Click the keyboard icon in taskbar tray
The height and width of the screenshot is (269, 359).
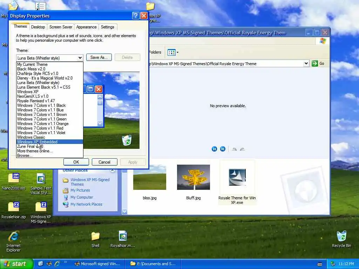click(320, 264)
